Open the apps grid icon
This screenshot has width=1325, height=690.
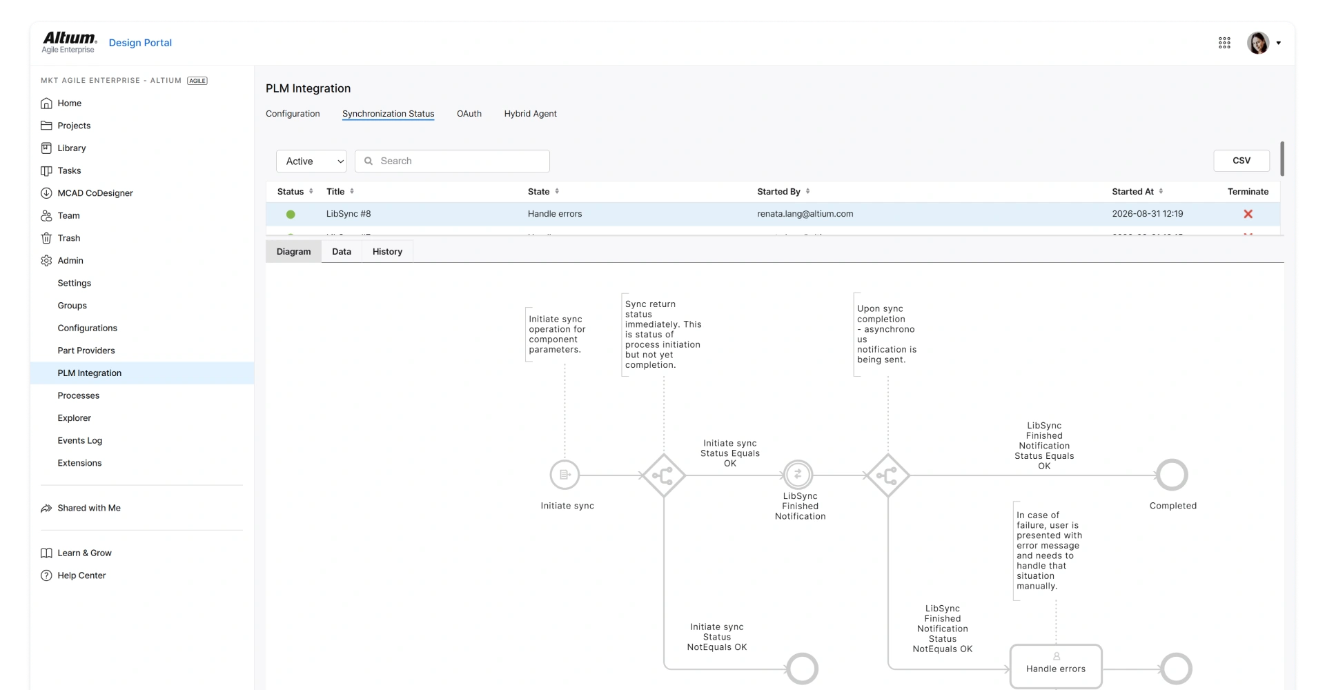[x=1224, y=43]
